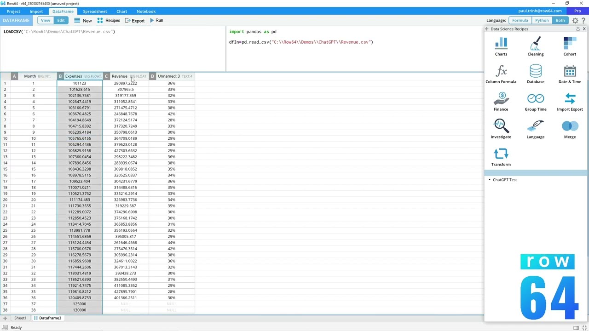The width and height of the screenshot is (589, 331).
Task: Select percent cell 44% in row 27
Action: [x=172, y=243]
